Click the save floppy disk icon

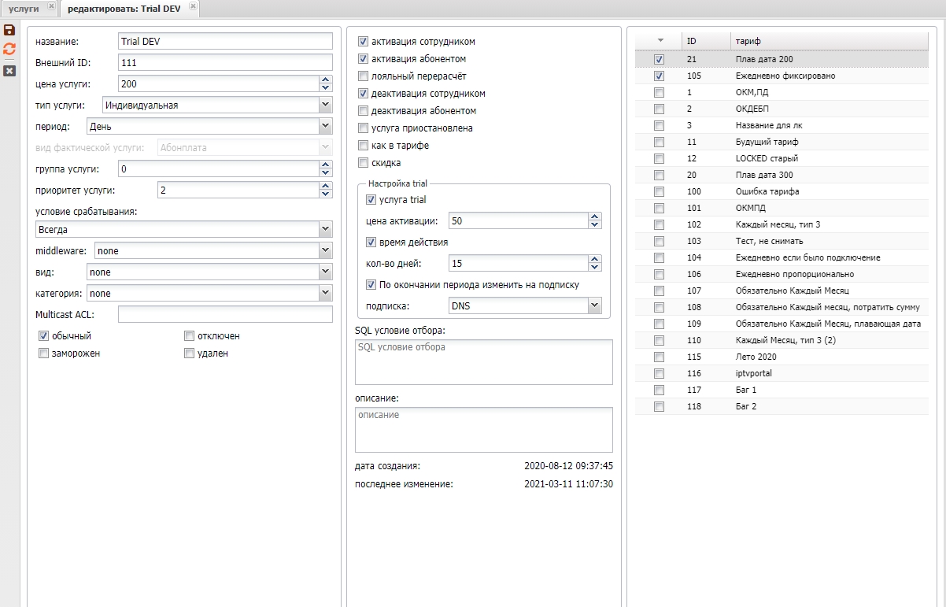coord(9,31)
